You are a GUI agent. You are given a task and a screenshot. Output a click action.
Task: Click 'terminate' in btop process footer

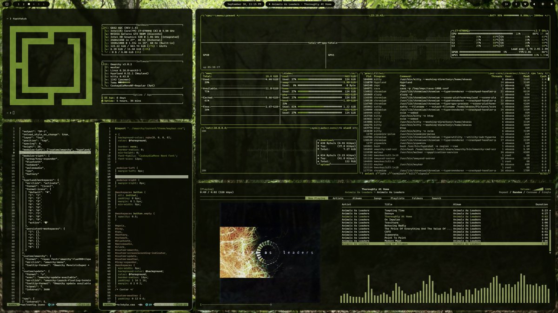399,173
